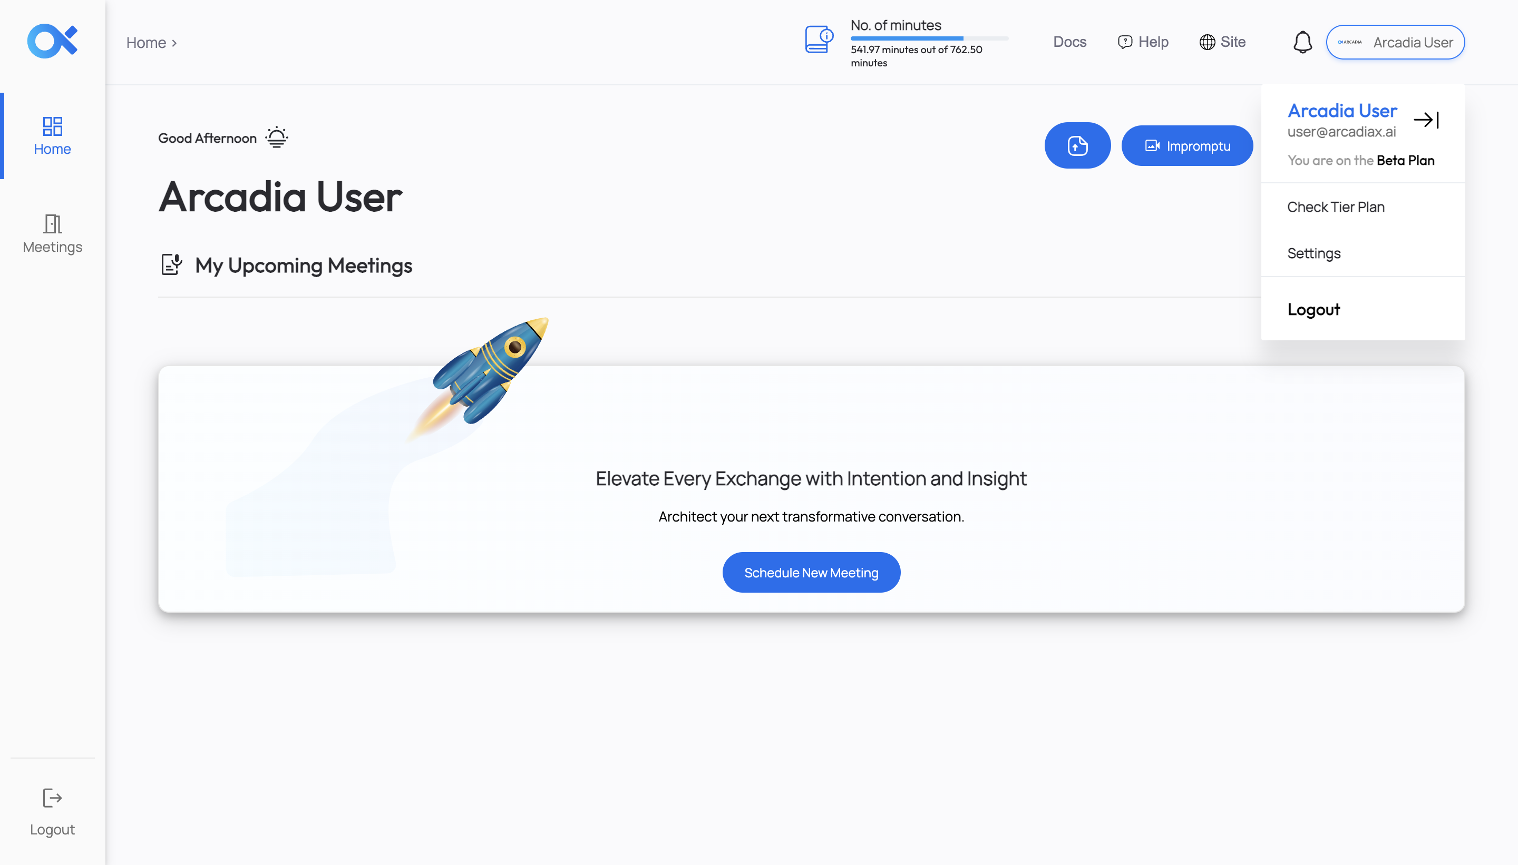This screenshot has height=865, width=1518.
Task: Click the Logout menu item
Action: click(1313, 310)
